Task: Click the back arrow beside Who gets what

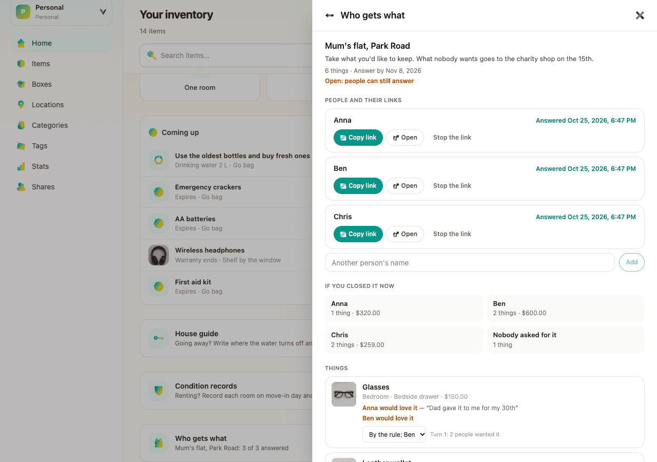Action: point(330,15)
